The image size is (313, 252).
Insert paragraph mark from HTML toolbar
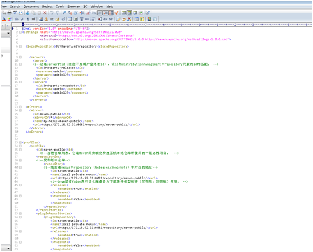click(27, 19)
